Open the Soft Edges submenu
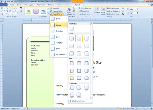The image size is (153, 110). point(59,43)
